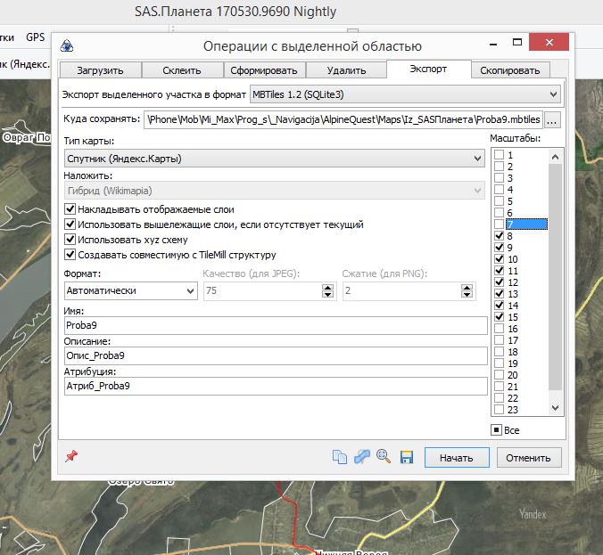
Task: Click the blue selection shape icon
Action: (x=361, y=457)
